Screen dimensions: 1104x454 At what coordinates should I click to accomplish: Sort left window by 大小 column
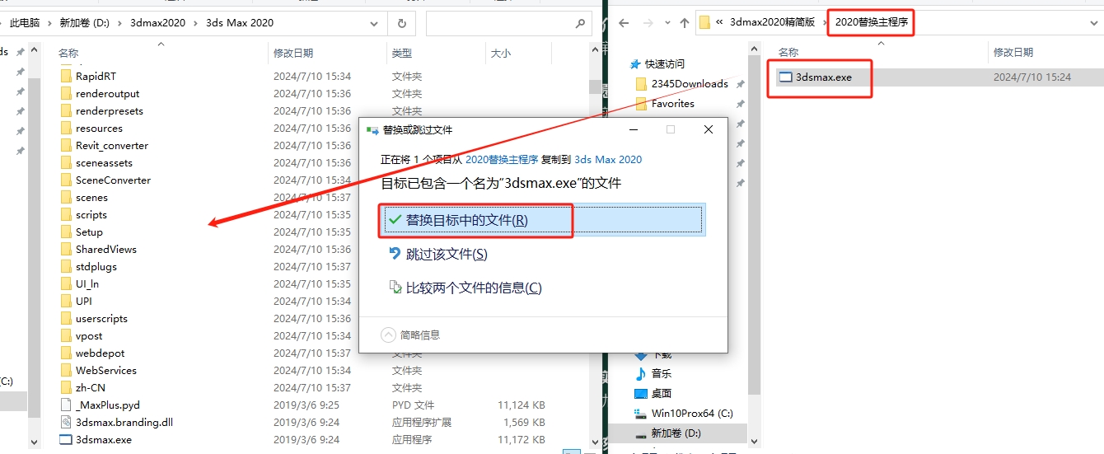click(501, 53)
